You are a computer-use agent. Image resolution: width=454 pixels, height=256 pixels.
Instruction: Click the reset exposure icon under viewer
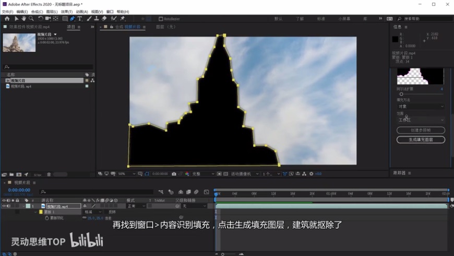[312, 174]
